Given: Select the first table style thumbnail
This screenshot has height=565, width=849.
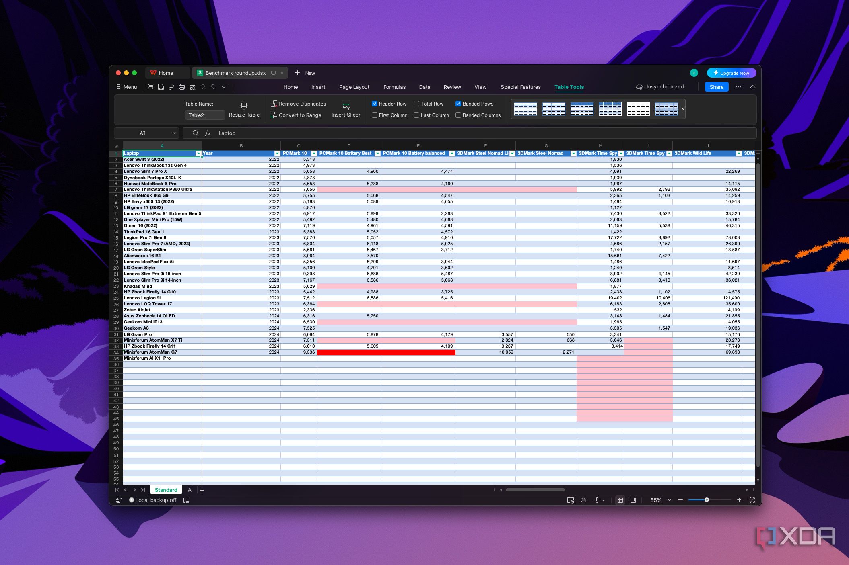Looking at the screenshot, I should coord(525,109).
